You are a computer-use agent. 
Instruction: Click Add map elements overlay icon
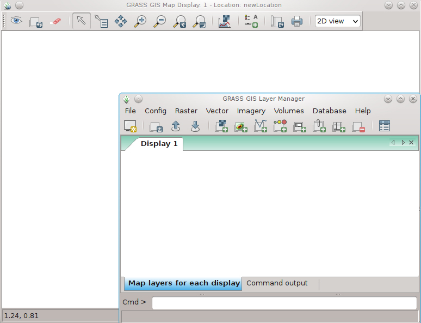pyautogui.click(x=251, y=21)
